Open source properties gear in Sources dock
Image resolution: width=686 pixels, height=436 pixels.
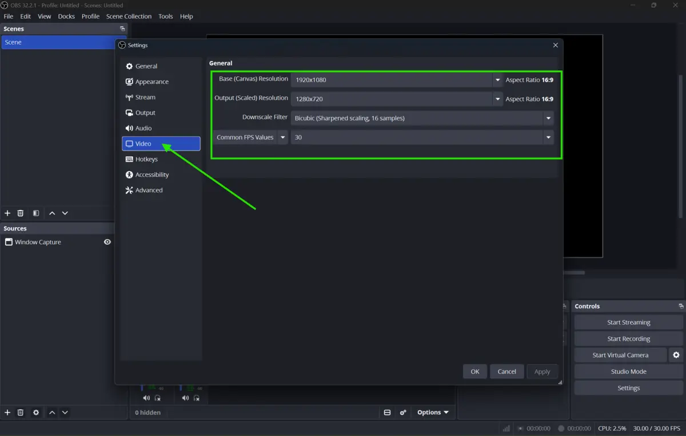[x=36, y=412]
